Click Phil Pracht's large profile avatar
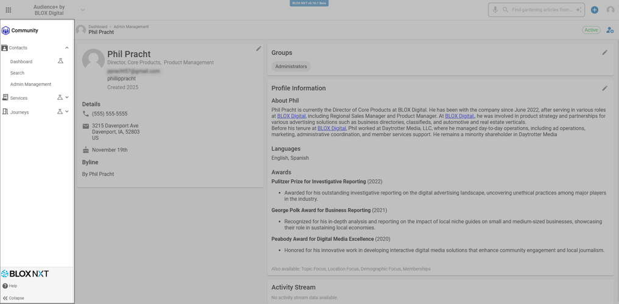This screenshot has height=304, width=619. (94, 60)
